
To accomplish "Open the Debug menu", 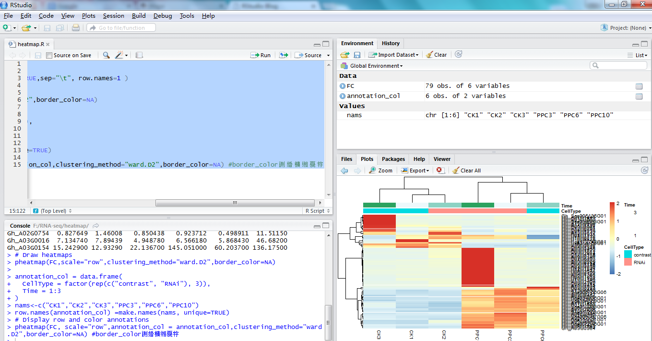I will (x=163, y=16).
